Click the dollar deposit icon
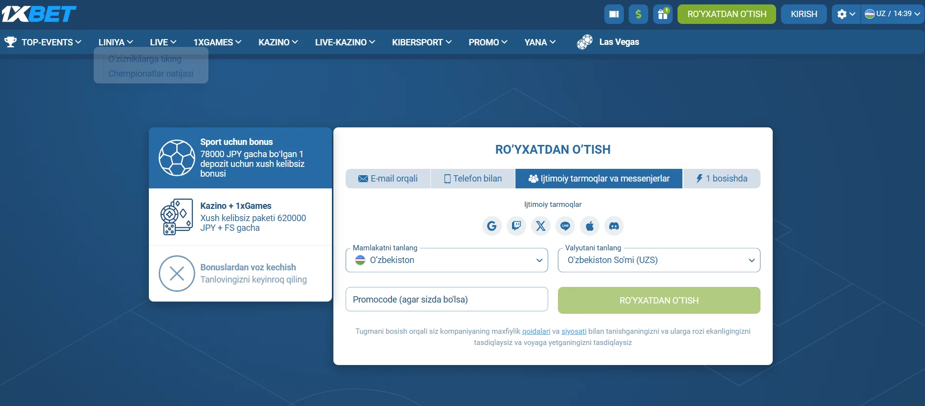Screen dimensions: 925x406 [x=638, y=14]
